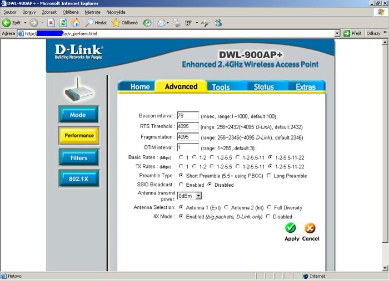
Task: Select Full Diversity antenna radio
Action: (269, 207)
